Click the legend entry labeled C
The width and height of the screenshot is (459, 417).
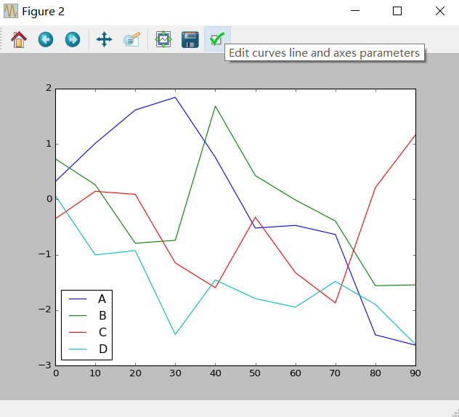pos(102,333)
